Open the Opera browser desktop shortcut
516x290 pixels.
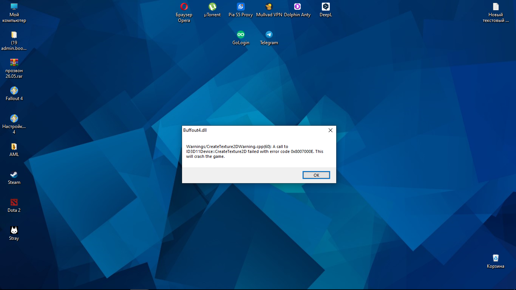184,7
